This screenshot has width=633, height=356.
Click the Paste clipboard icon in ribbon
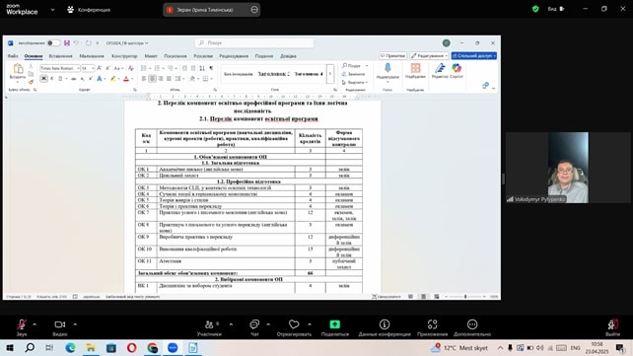(18, 68)
